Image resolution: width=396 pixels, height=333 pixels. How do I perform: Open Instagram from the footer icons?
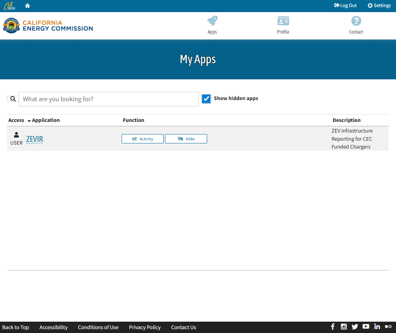tap(344, 327)
